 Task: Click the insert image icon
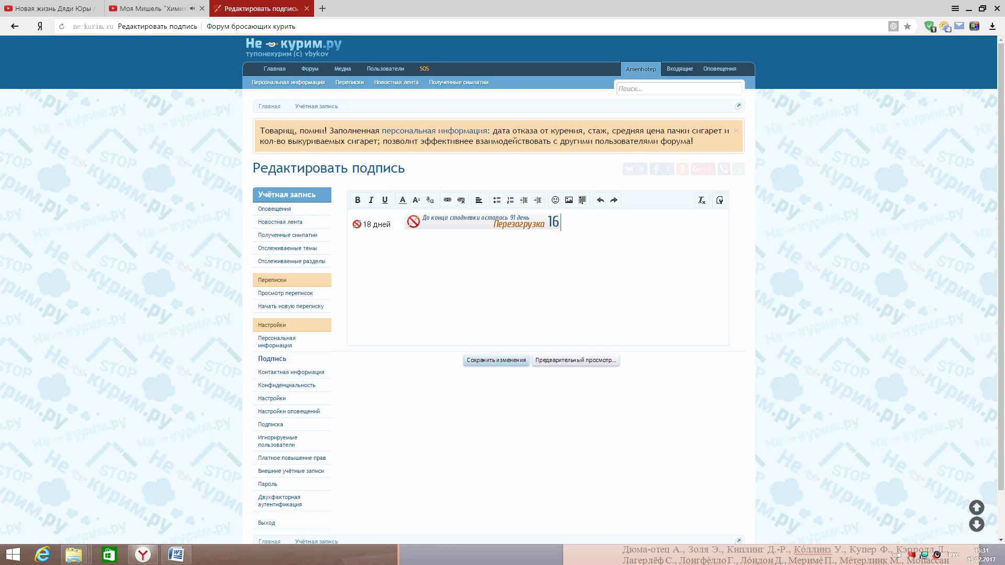coord(569,200)
